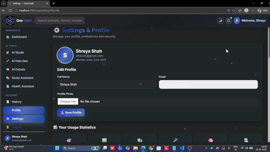Image resolution: width=270 pixels, height=152 pixels.
Task: Open Copilot Chat button
Action: [262, 10]
